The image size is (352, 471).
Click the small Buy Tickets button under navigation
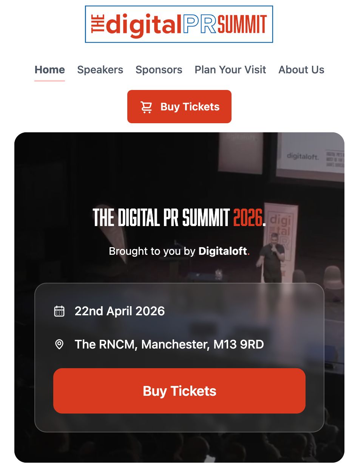coord(179,107)
